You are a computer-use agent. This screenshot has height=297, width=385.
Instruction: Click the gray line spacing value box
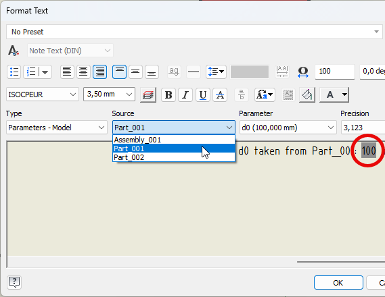250,72
